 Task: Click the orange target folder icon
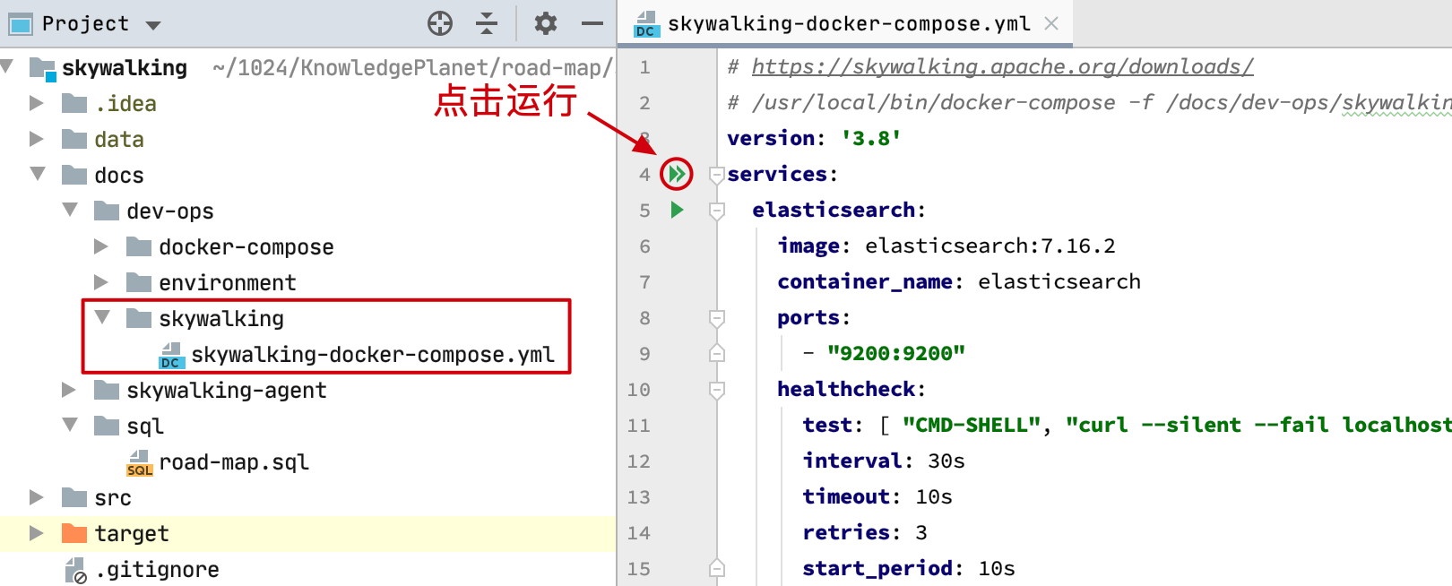tap(74, 534)
